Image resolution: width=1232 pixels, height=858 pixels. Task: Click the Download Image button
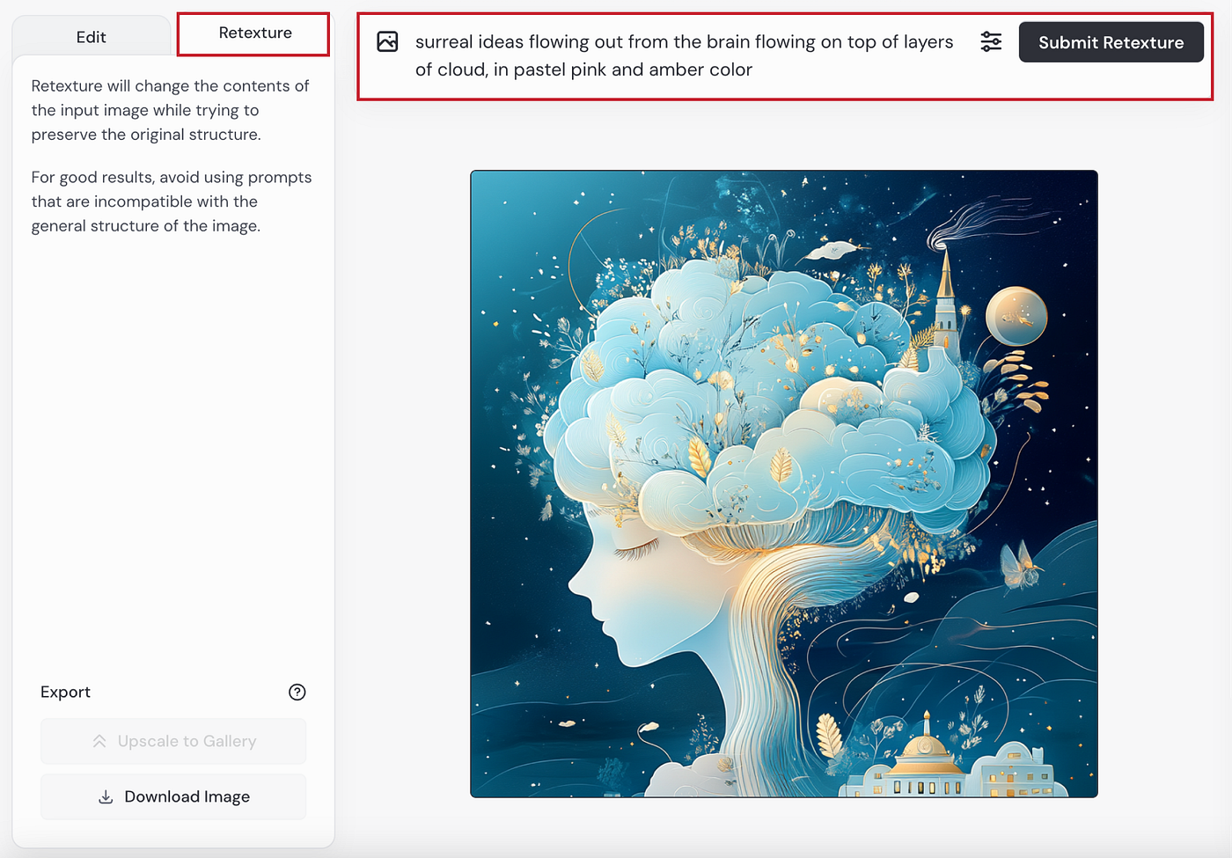tap(173, 796)
